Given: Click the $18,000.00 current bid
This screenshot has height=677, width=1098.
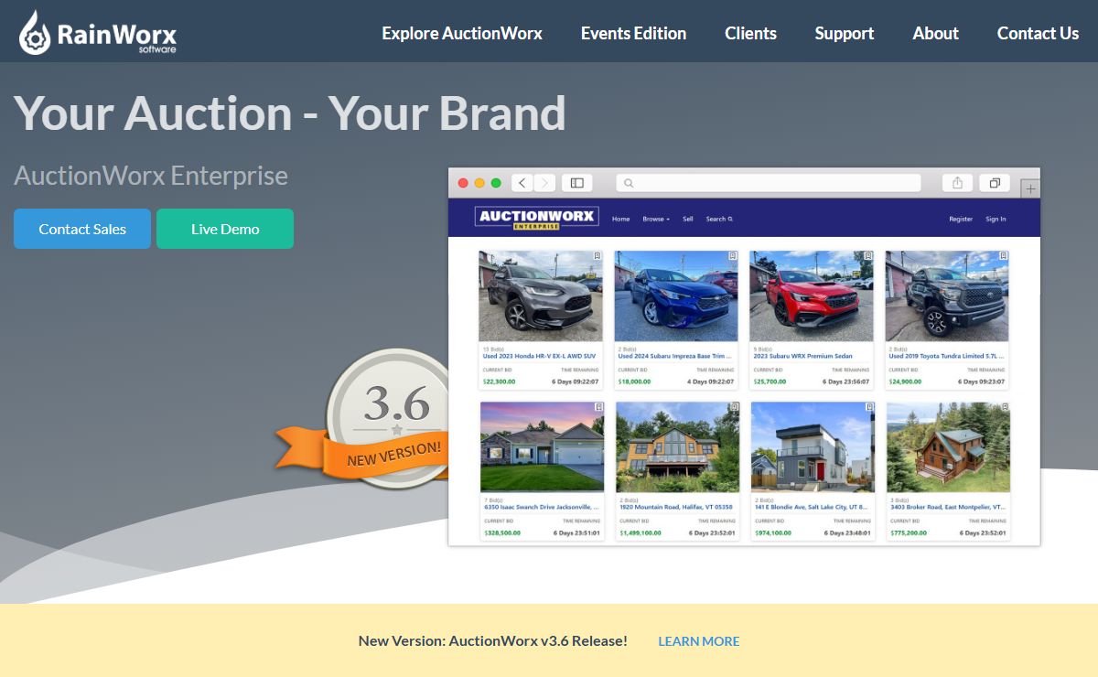Looking at the screenshot, I should click(634, 381).
